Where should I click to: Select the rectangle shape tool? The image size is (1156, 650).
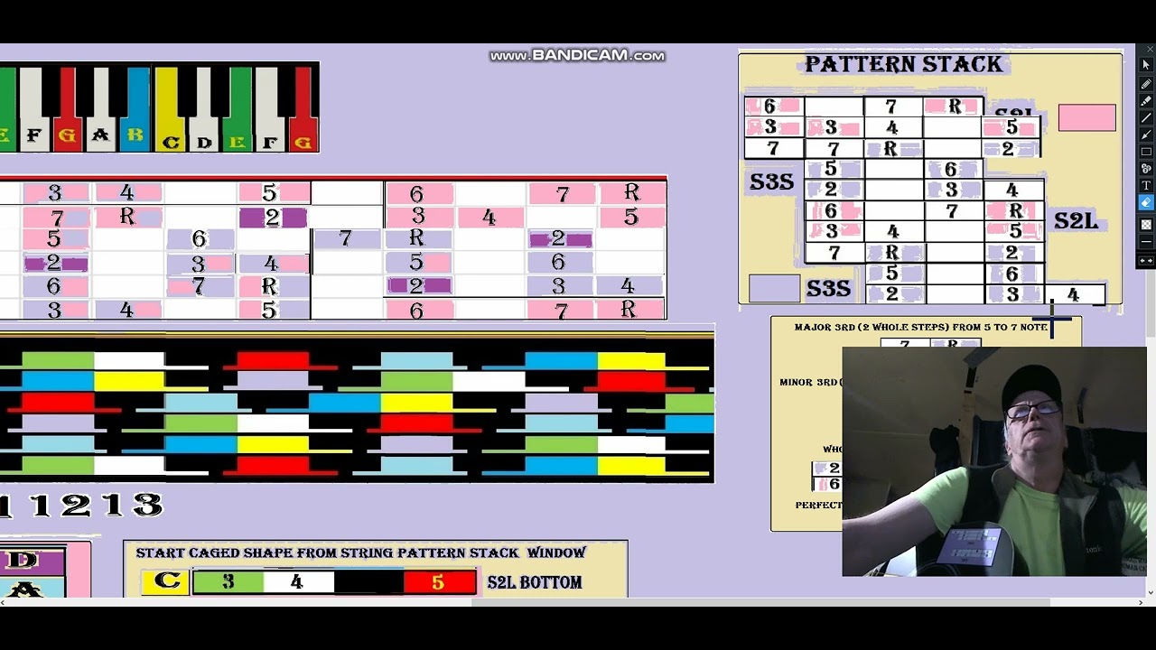point(1146,151)
